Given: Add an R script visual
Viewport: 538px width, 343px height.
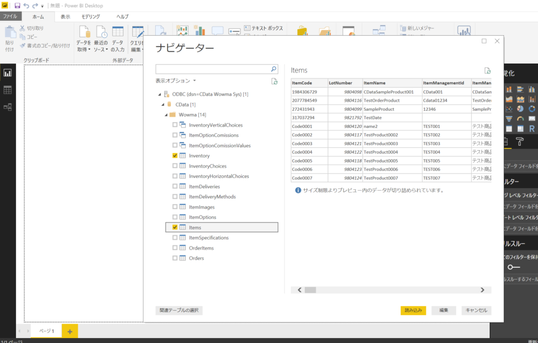Looking at the screenshot, I should [532, 129].
